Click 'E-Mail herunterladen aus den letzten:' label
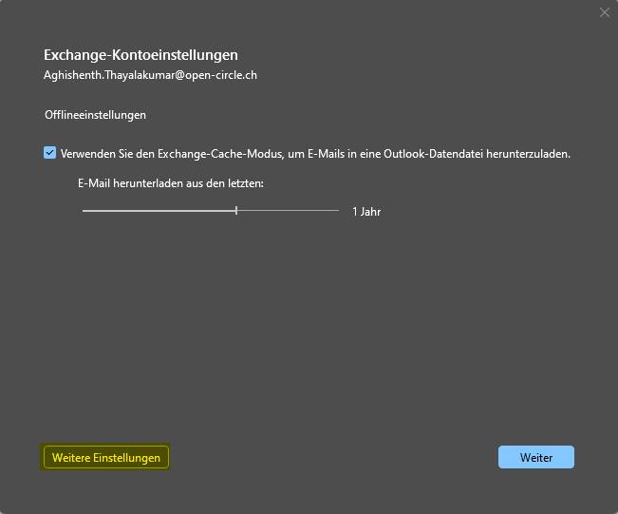The height and width of the screenshot is (514, 618). click(171, 183)
